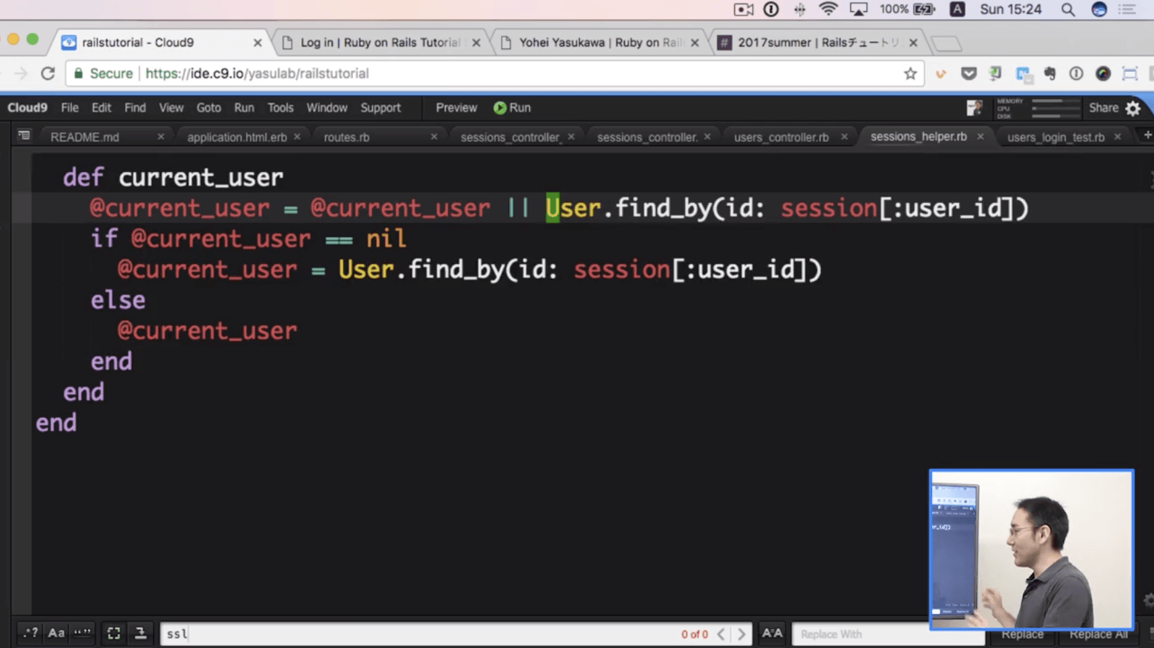Open the View menu
The height and width of the screenshot is (648, 1154).
pyautogui.click(x=171, y=108)
